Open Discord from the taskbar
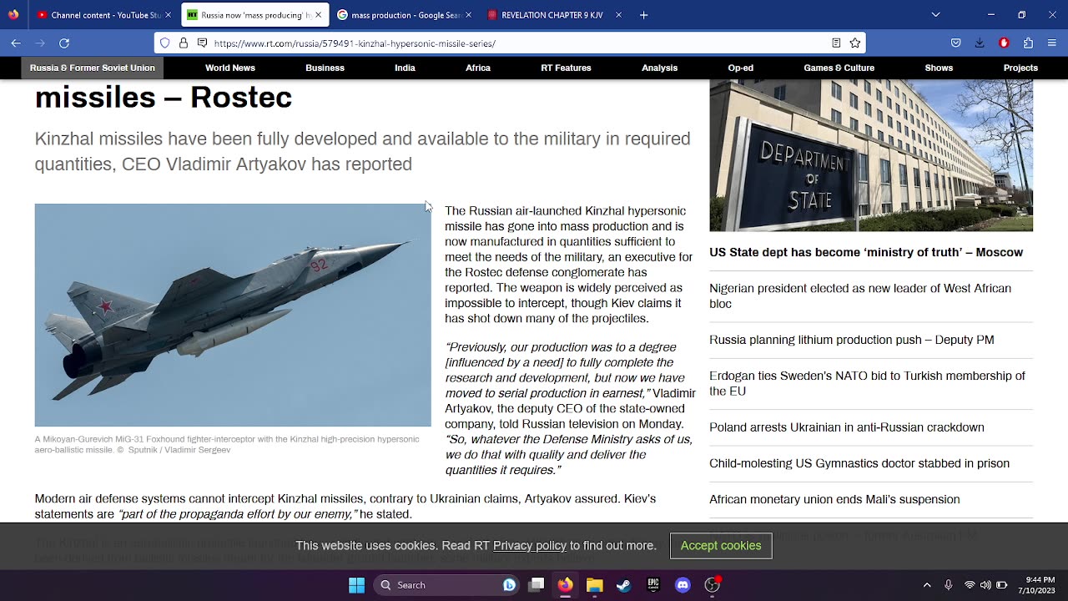This screenshot has height=601, width=1068. click(x=683, y=585)
